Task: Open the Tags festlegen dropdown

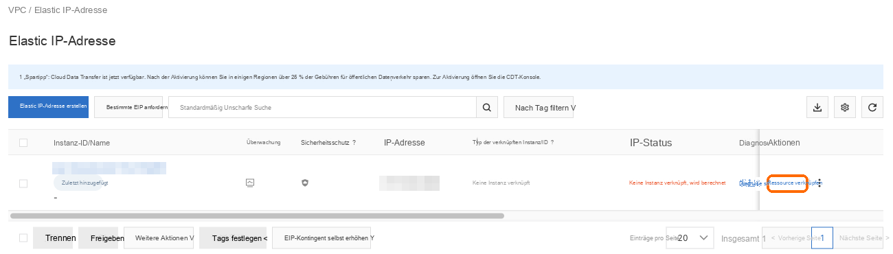Action: 233,238
